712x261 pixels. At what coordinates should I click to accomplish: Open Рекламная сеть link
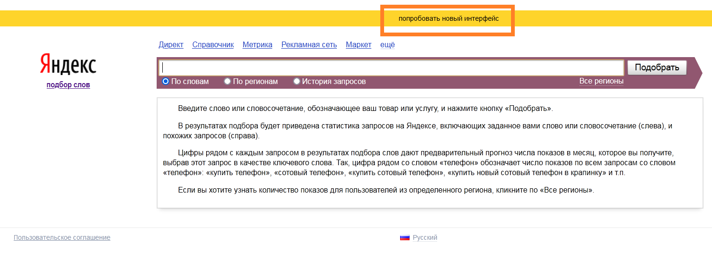coord(309,45)
